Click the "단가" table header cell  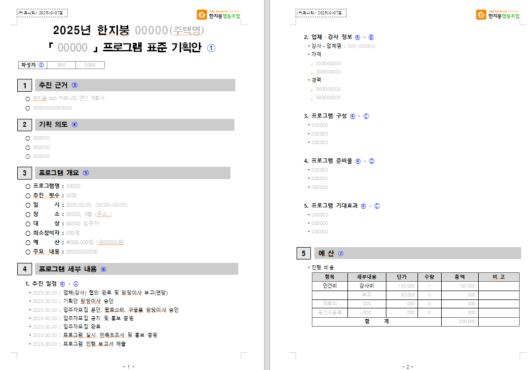point(402,277)
